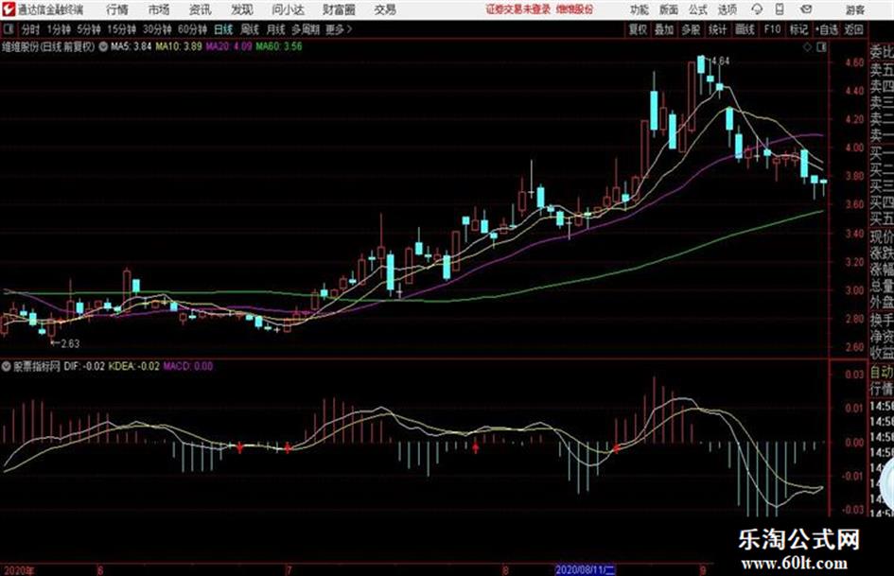Click the MA10: 3.89 value label
The image size is (894, 576).
[x=179, y=46]
